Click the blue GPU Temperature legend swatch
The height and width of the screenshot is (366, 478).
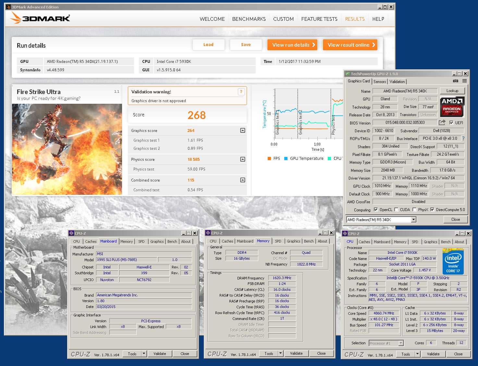pos(286,159)
